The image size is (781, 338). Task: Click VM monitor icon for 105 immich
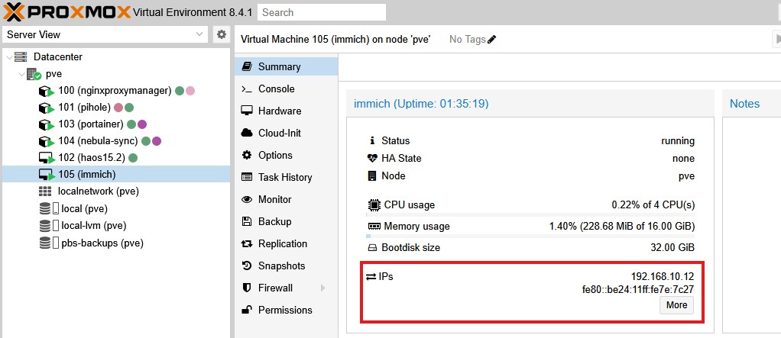(47, 175)
